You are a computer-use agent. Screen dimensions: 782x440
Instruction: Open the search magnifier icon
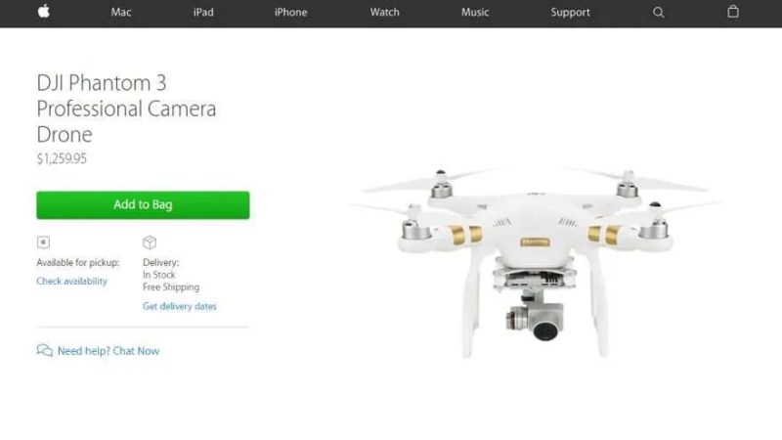658,13
